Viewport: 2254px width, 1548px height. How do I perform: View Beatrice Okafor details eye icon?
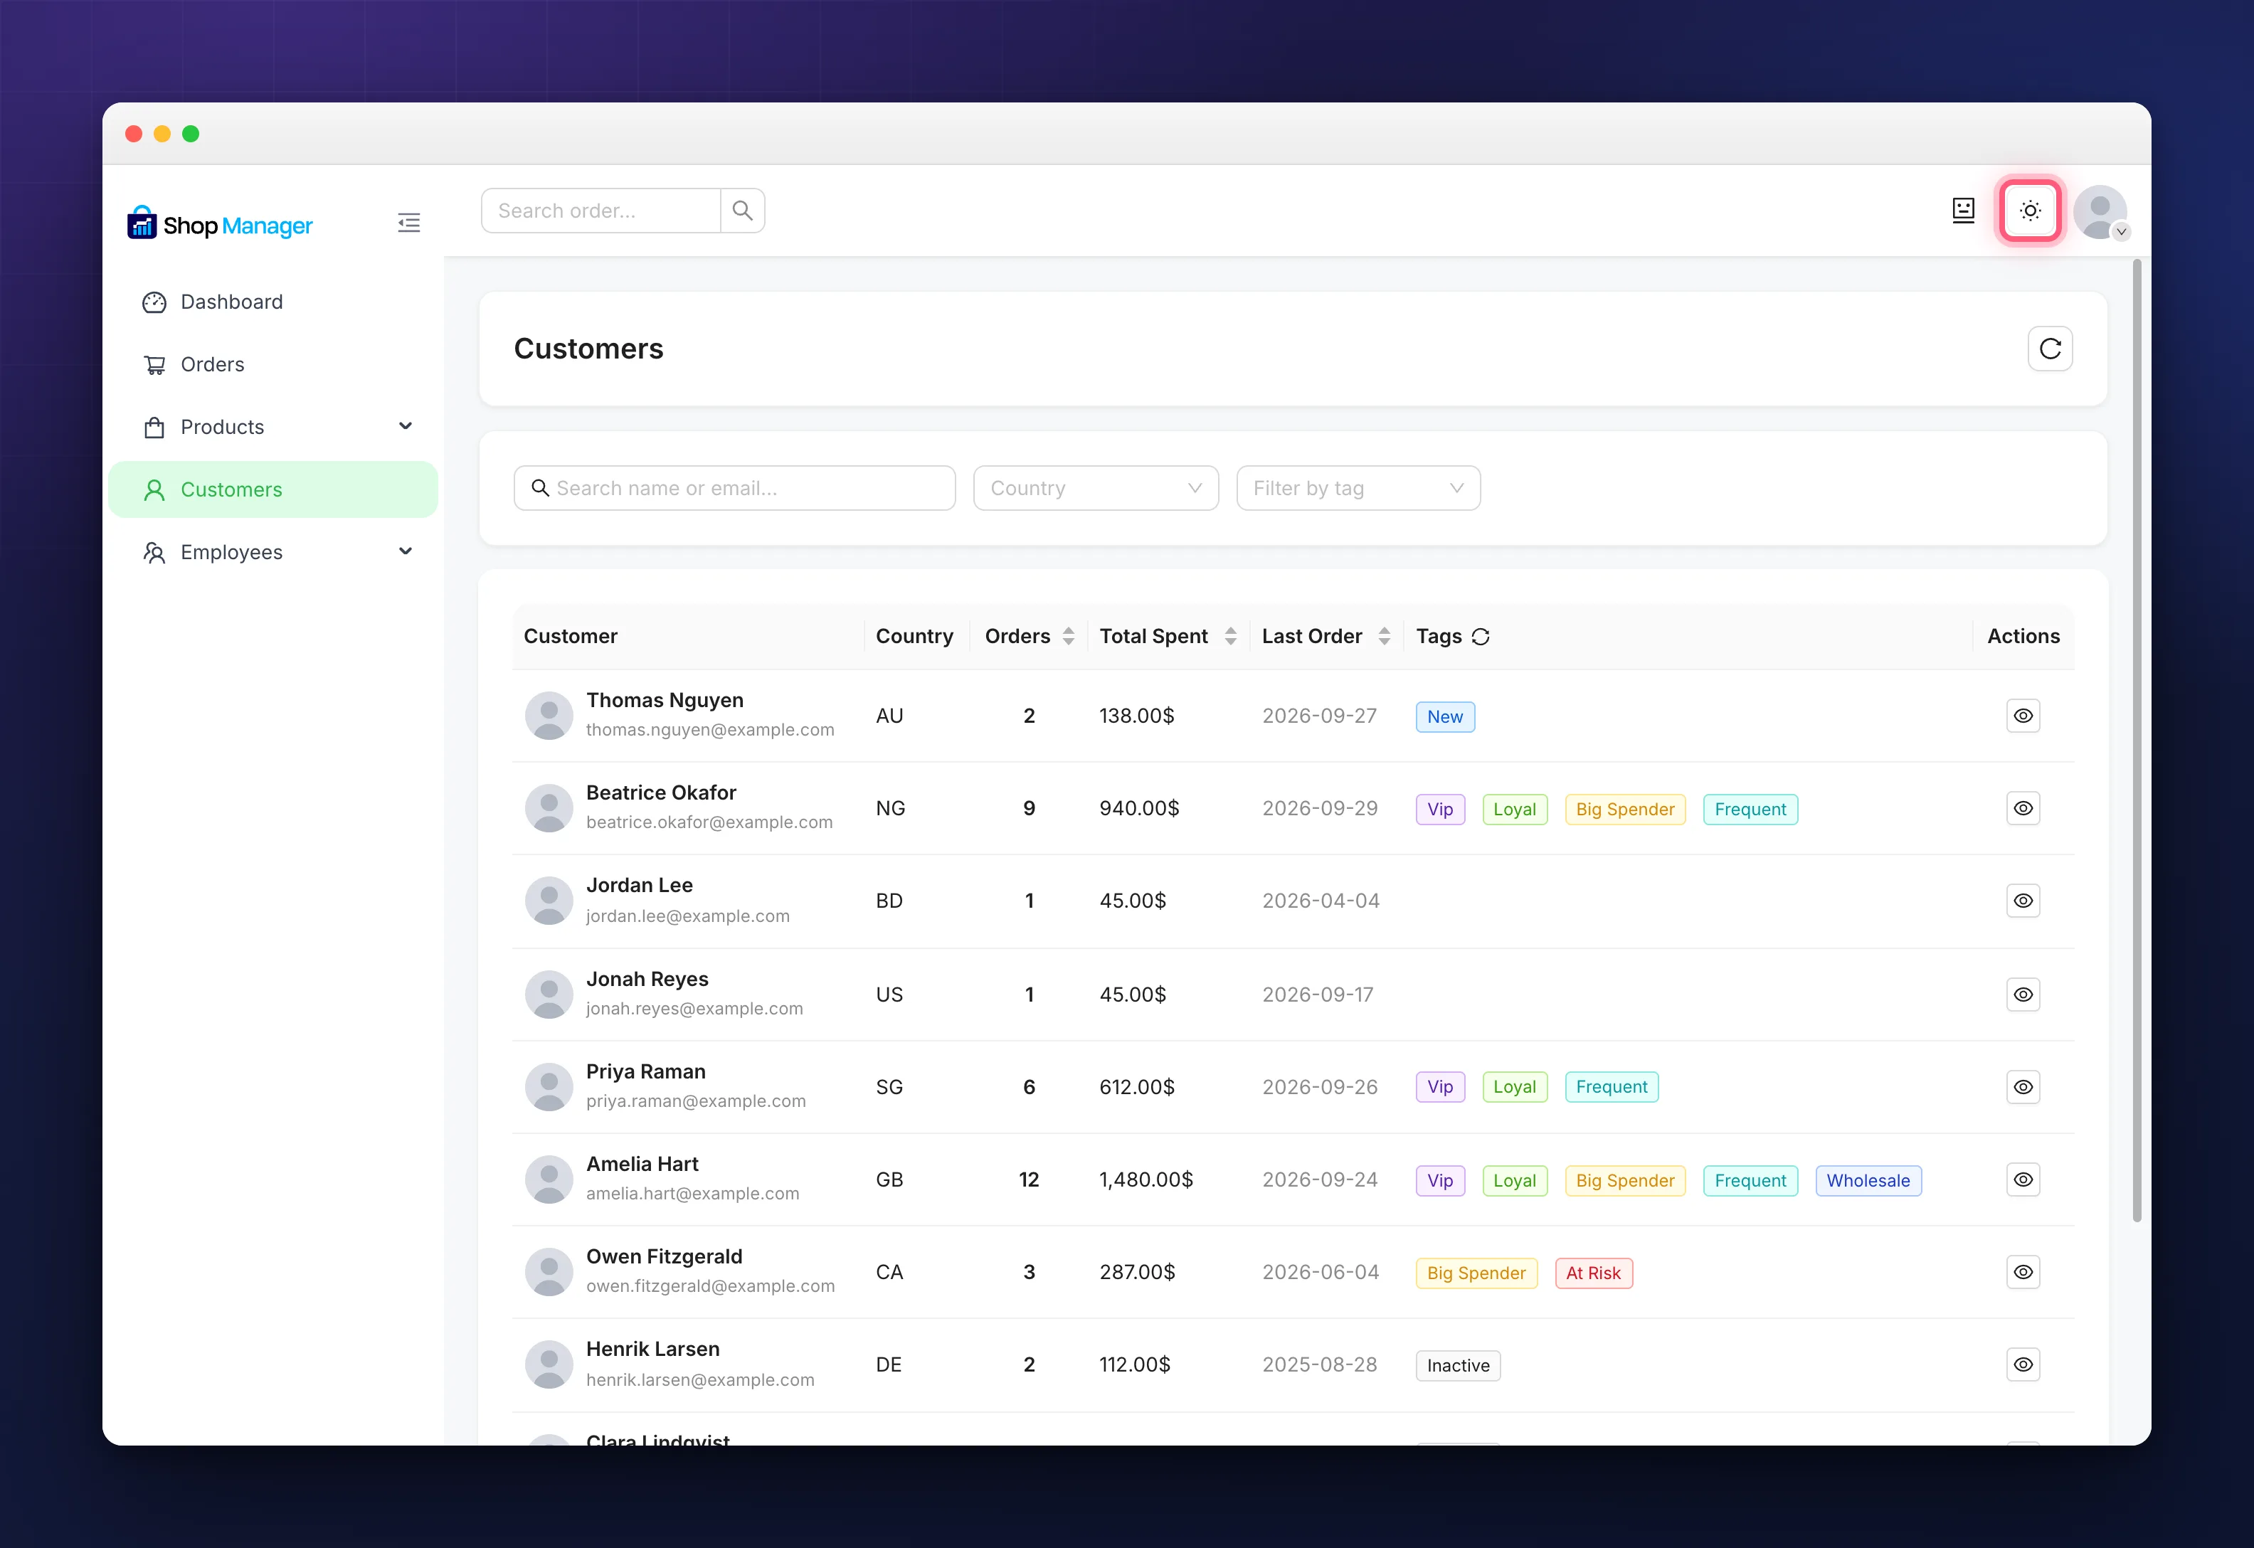coord(2022,808)
